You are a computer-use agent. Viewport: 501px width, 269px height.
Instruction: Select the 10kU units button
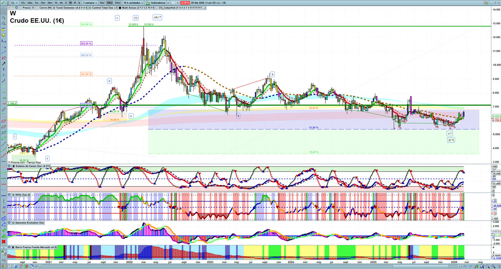pyautogui.click(x=109, y=3)
